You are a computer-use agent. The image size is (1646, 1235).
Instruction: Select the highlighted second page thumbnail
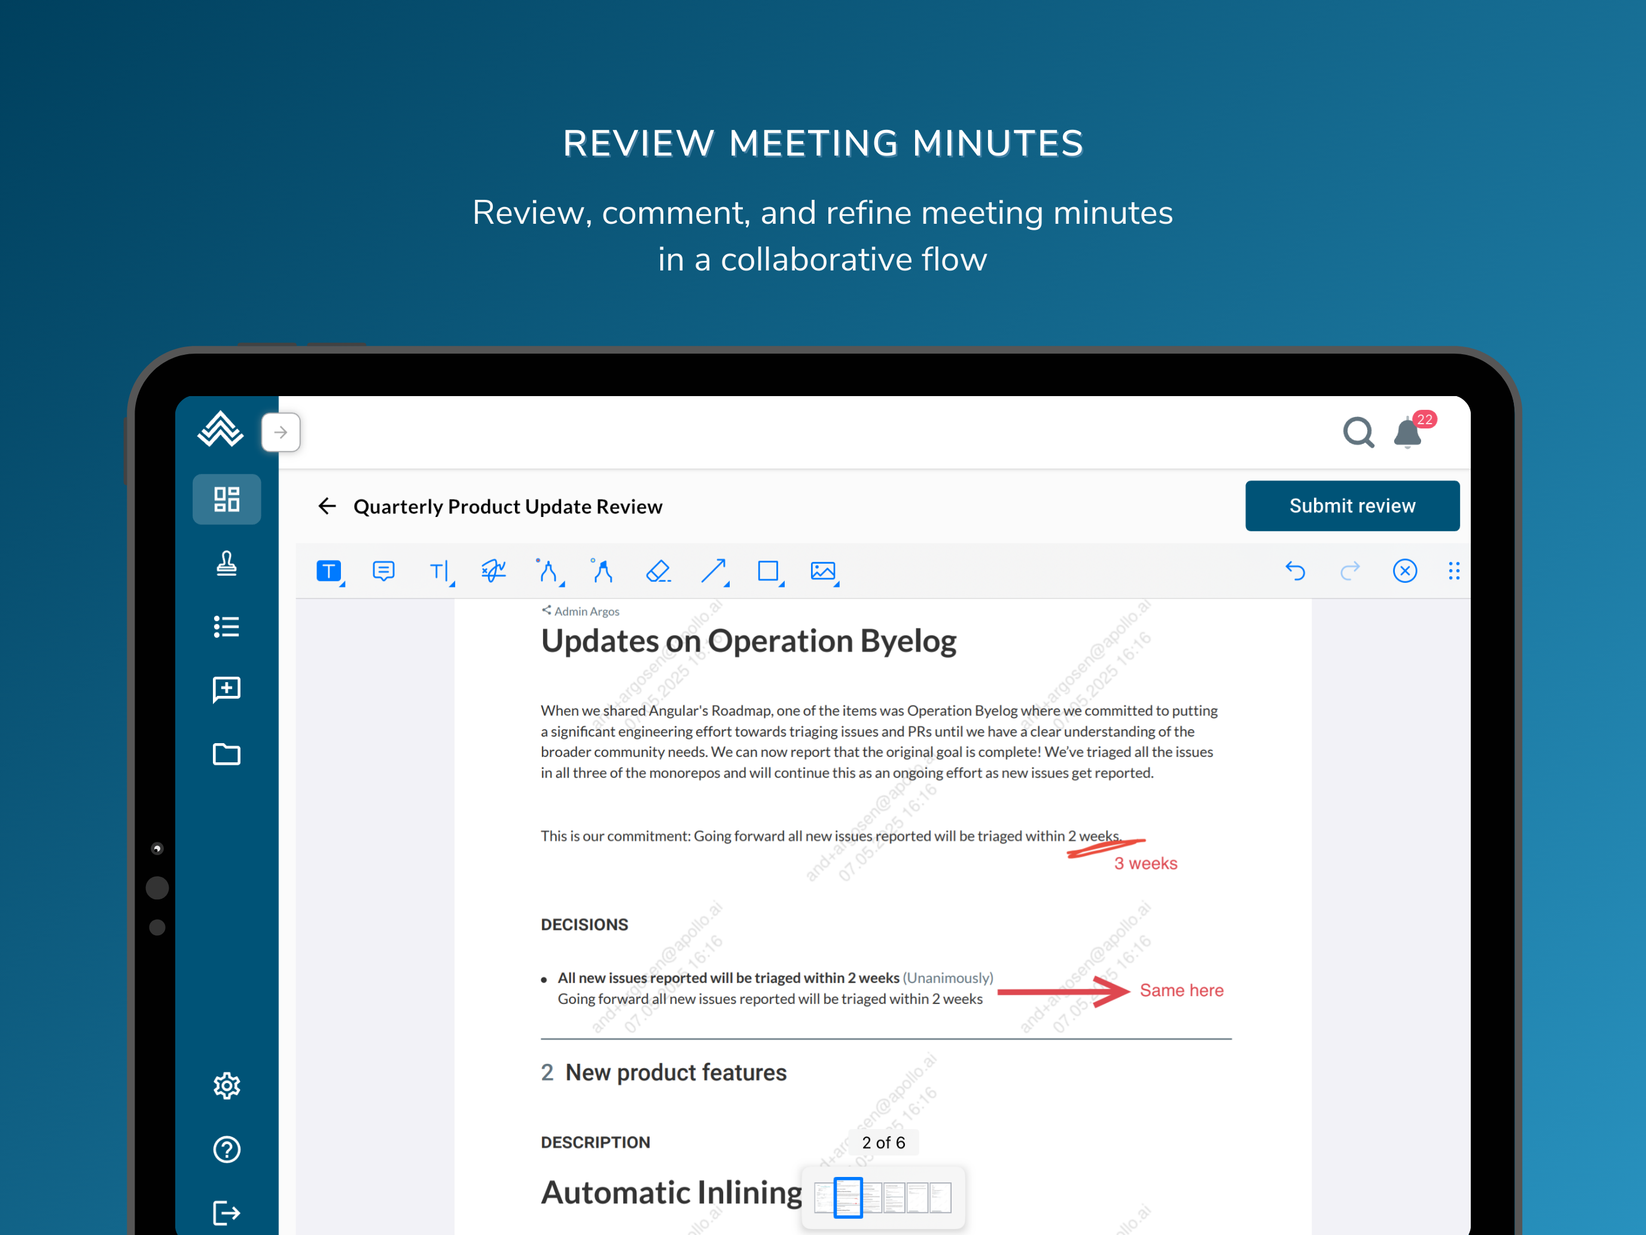point(848,1198)
